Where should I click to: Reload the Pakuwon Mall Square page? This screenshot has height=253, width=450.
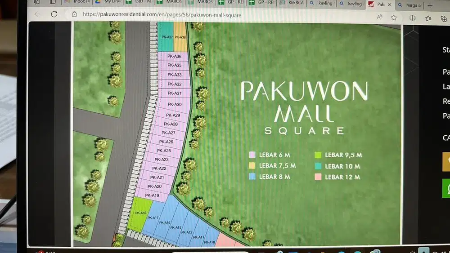click(54, 14)
